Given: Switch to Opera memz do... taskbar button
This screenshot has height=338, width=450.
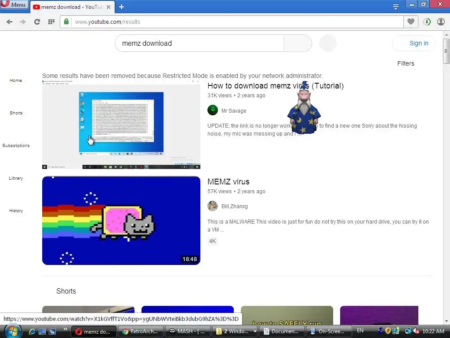Looking at the screenshot, I should [94, 331].
